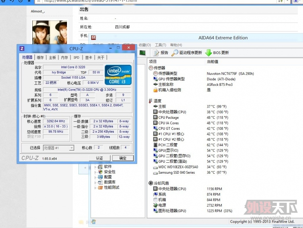Click the AIDA64 status bar icon
The image size is (303, 228).
94,221
